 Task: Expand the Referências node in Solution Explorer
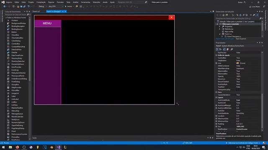pos(220,29)
